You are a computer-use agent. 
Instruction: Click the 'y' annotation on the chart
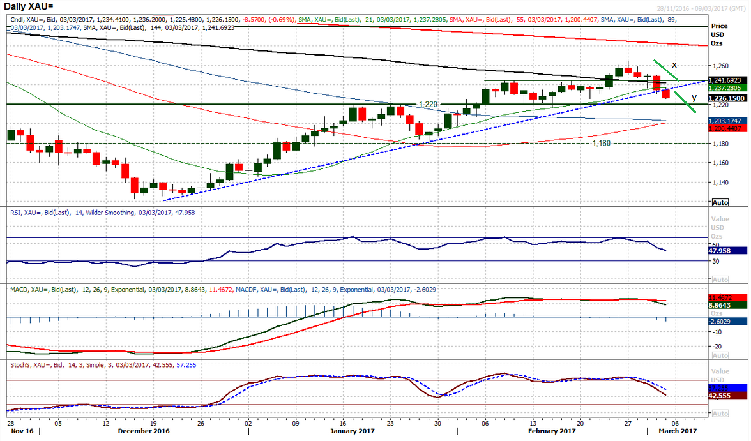coord(694,98)
